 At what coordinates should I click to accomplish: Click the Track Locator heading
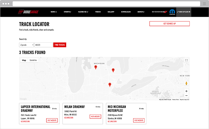(34, 24)
